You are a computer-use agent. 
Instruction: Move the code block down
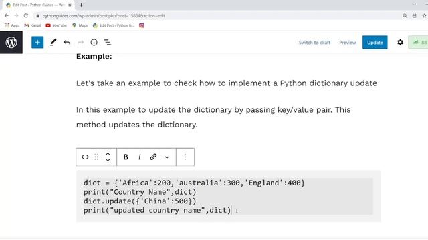(108, 160)
